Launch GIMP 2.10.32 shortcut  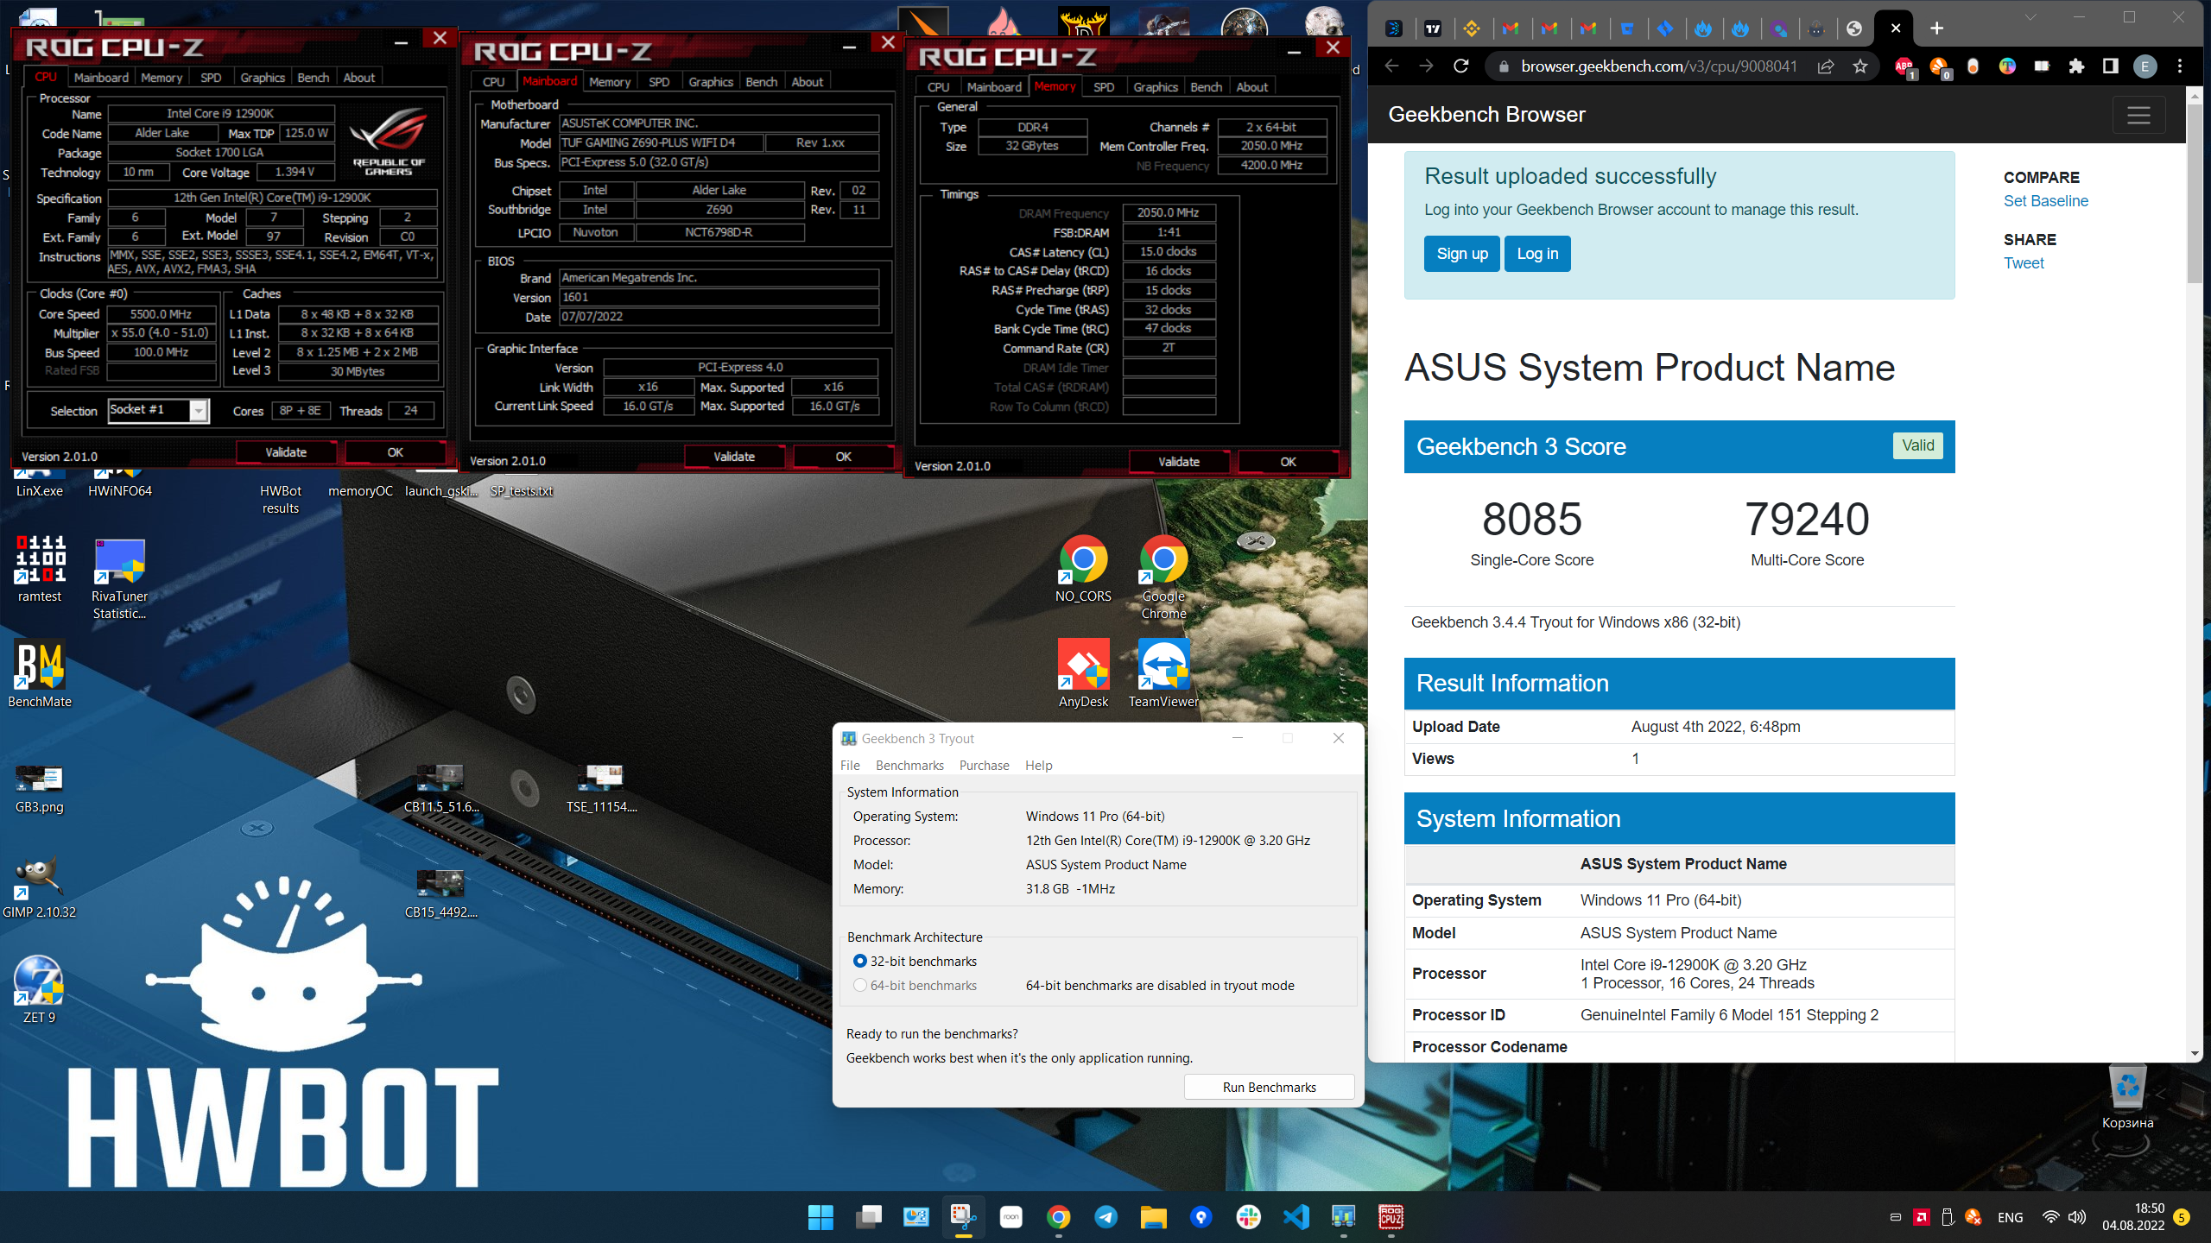[39, 886]
